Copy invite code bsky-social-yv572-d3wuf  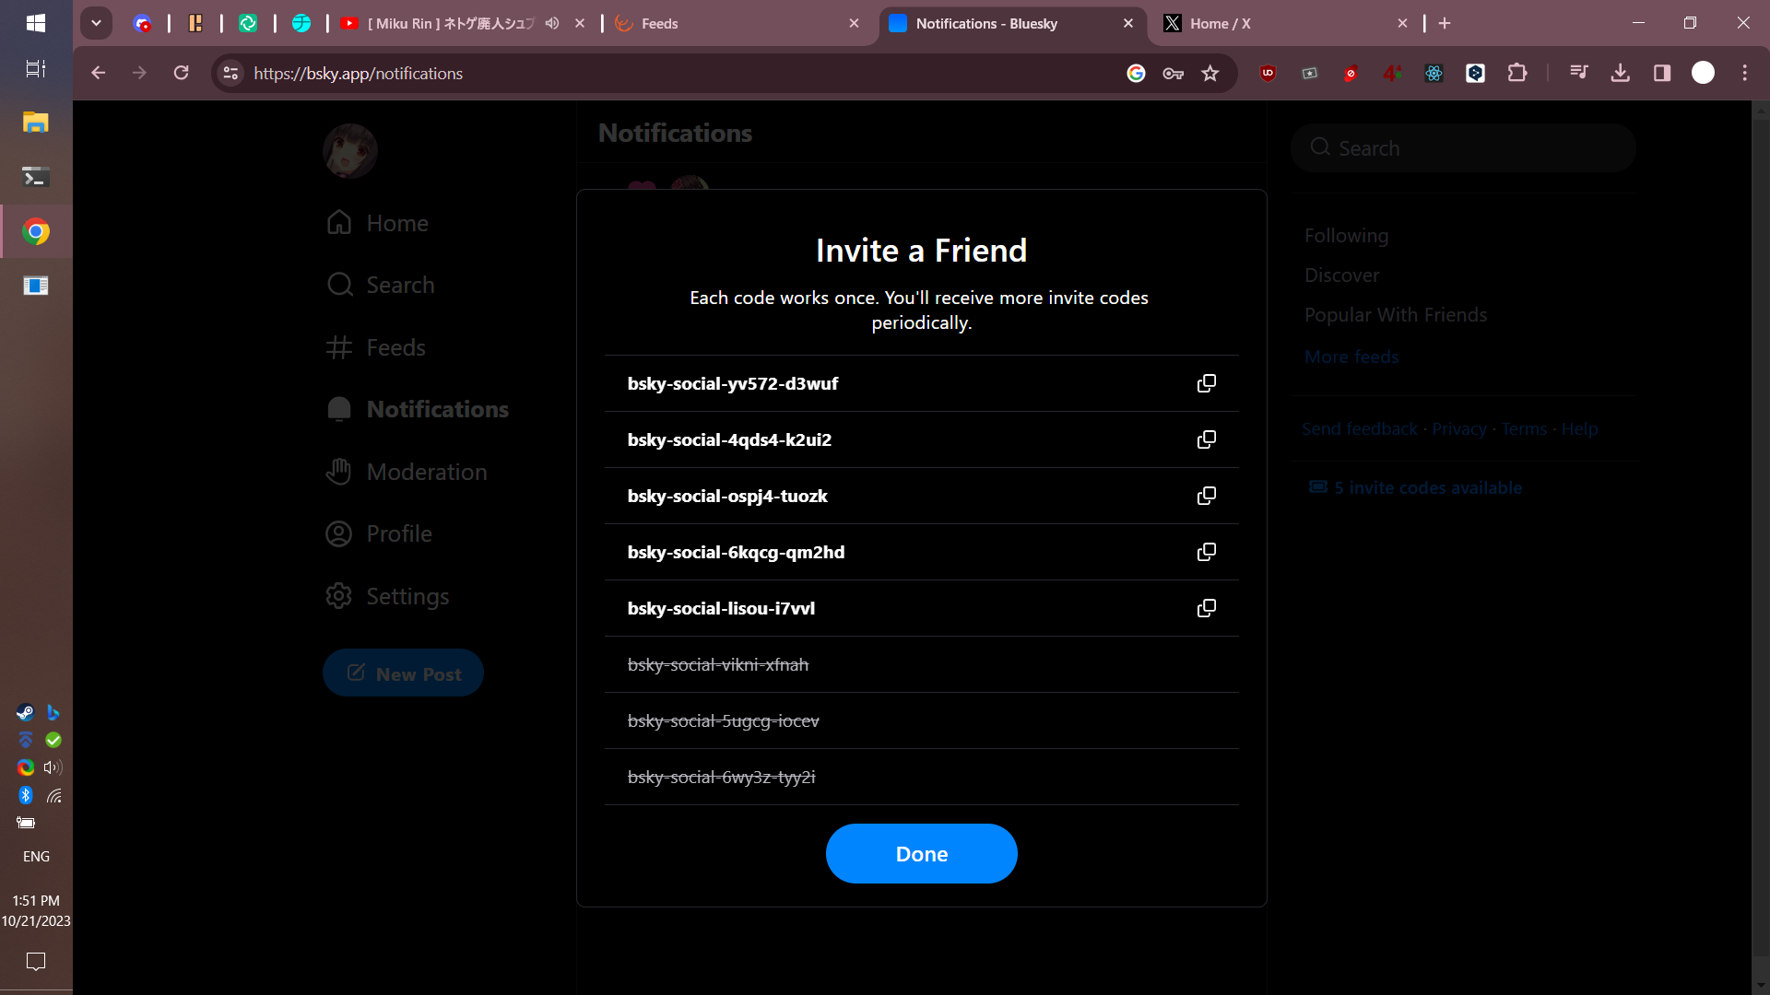(1206, 383)
